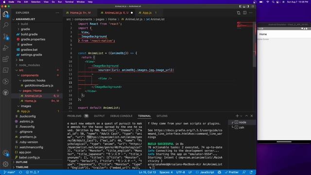Open notifications bell in status bar
This screenshot has height=175, width=311.
251,172
